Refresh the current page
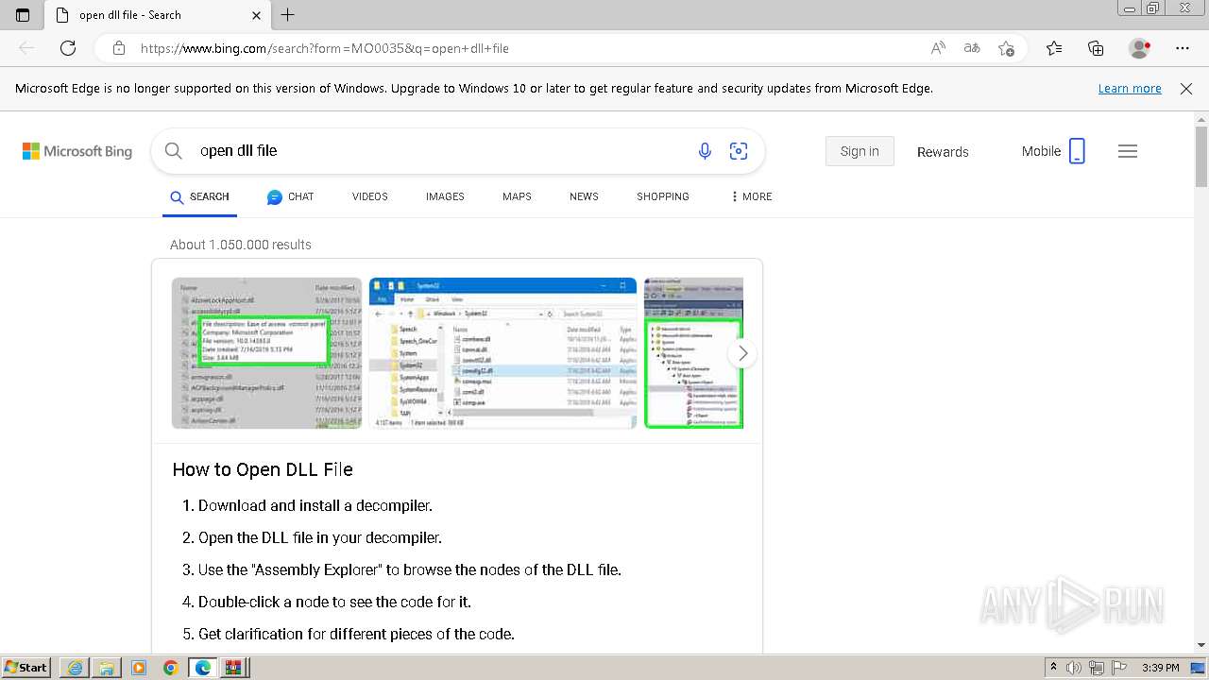 click(x=68, y=48)
